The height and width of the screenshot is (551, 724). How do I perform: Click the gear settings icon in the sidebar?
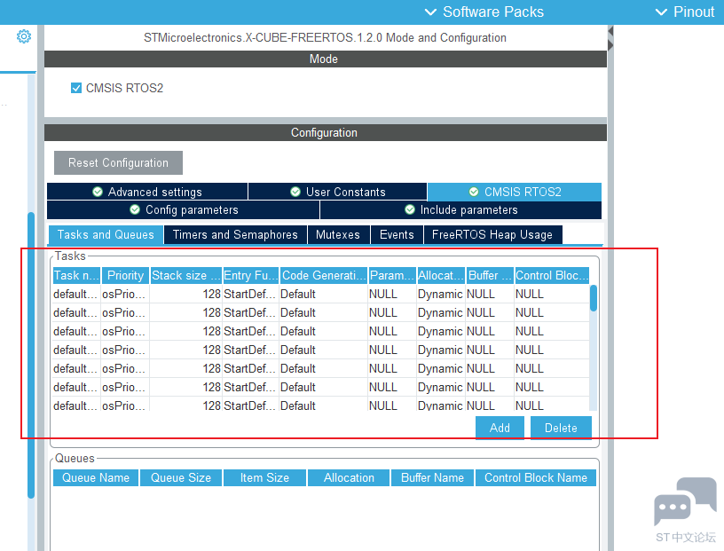coord(24,36)
